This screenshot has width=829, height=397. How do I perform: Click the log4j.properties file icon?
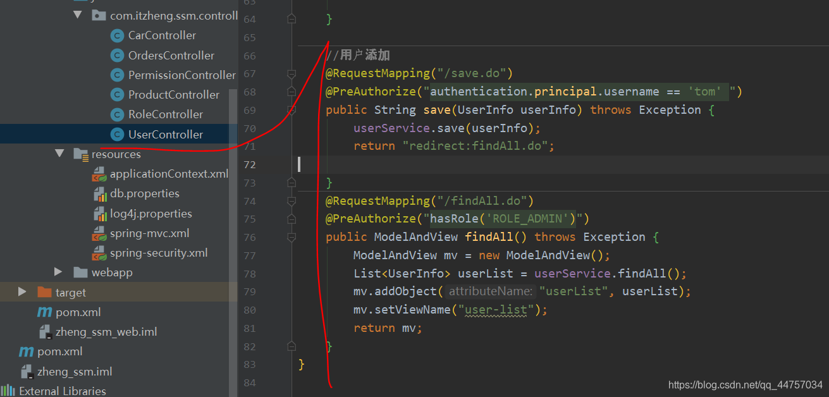(99, 214)
